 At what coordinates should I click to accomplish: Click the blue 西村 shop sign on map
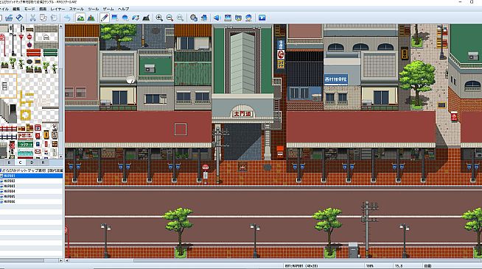pyautogui.click(x=335, y=79)
